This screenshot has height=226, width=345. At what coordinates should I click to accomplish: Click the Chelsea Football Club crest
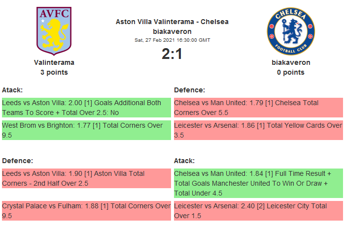291,31
